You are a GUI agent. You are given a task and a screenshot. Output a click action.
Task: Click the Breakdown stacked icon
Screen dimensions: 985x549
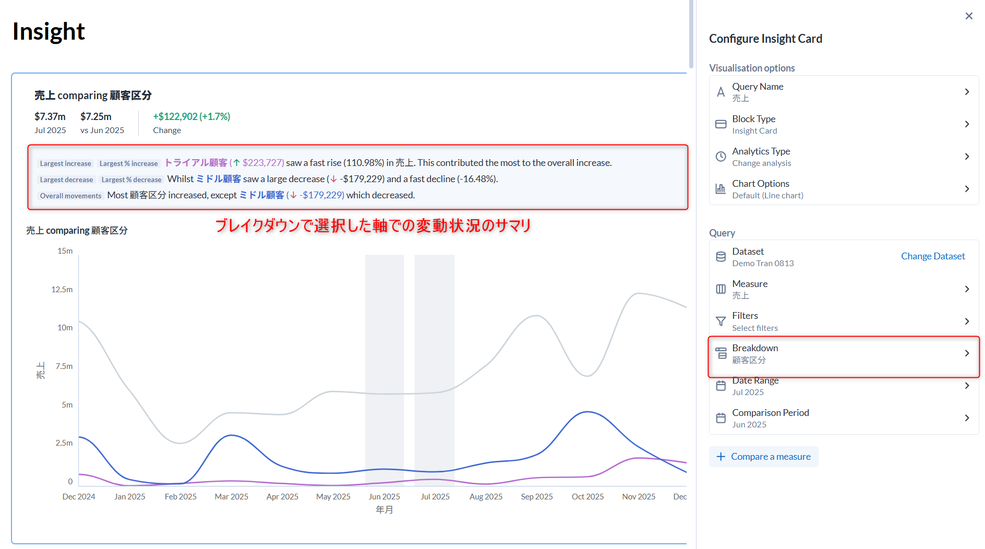[x=720, y=353]
